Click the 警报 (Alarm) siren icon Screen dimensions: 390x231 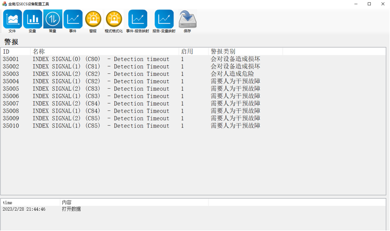93,20
